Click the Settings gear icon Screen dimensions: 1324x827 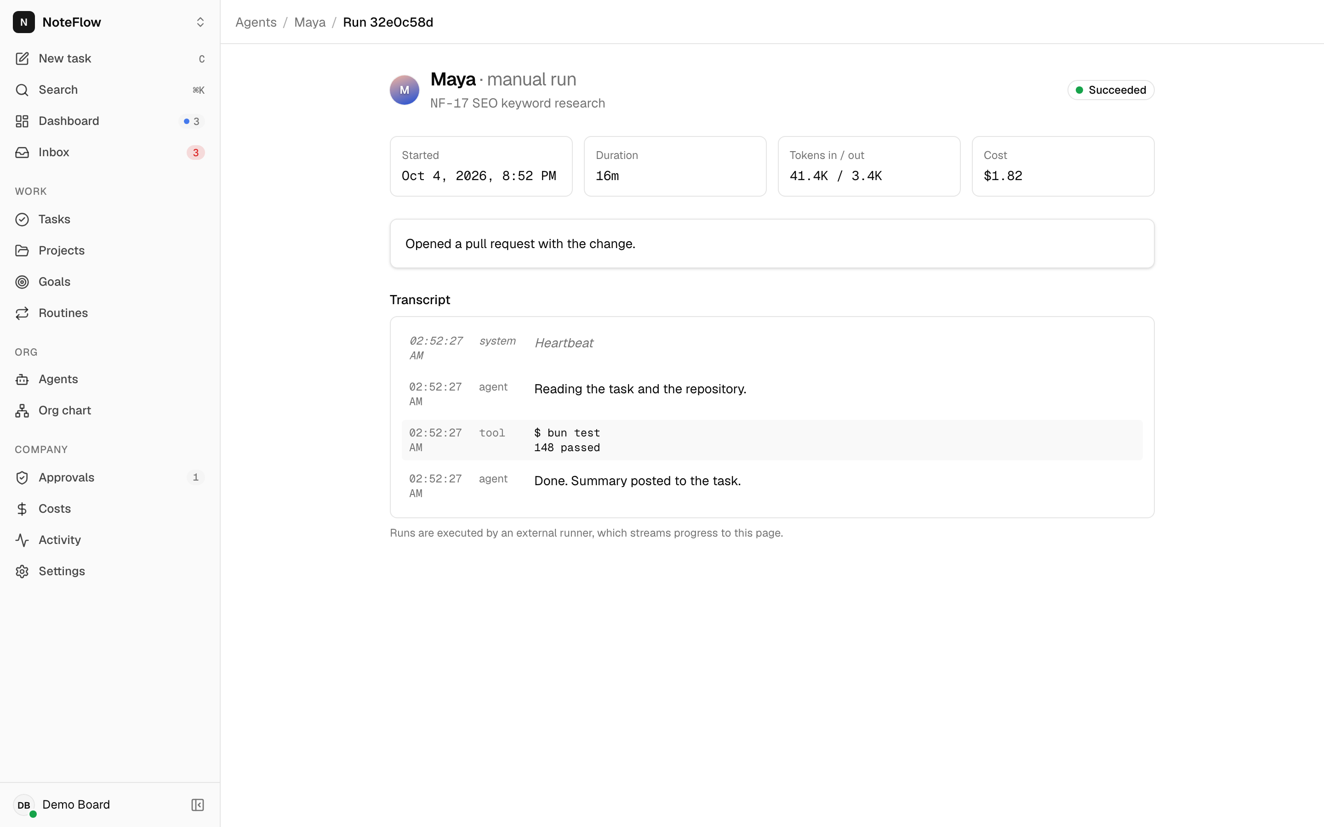point(22,571)
